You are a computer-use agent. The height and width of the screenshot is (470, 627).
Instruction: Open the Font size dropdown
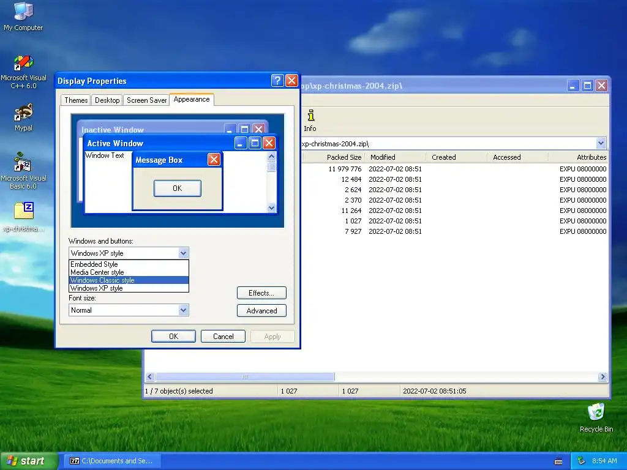pos(183,310)
